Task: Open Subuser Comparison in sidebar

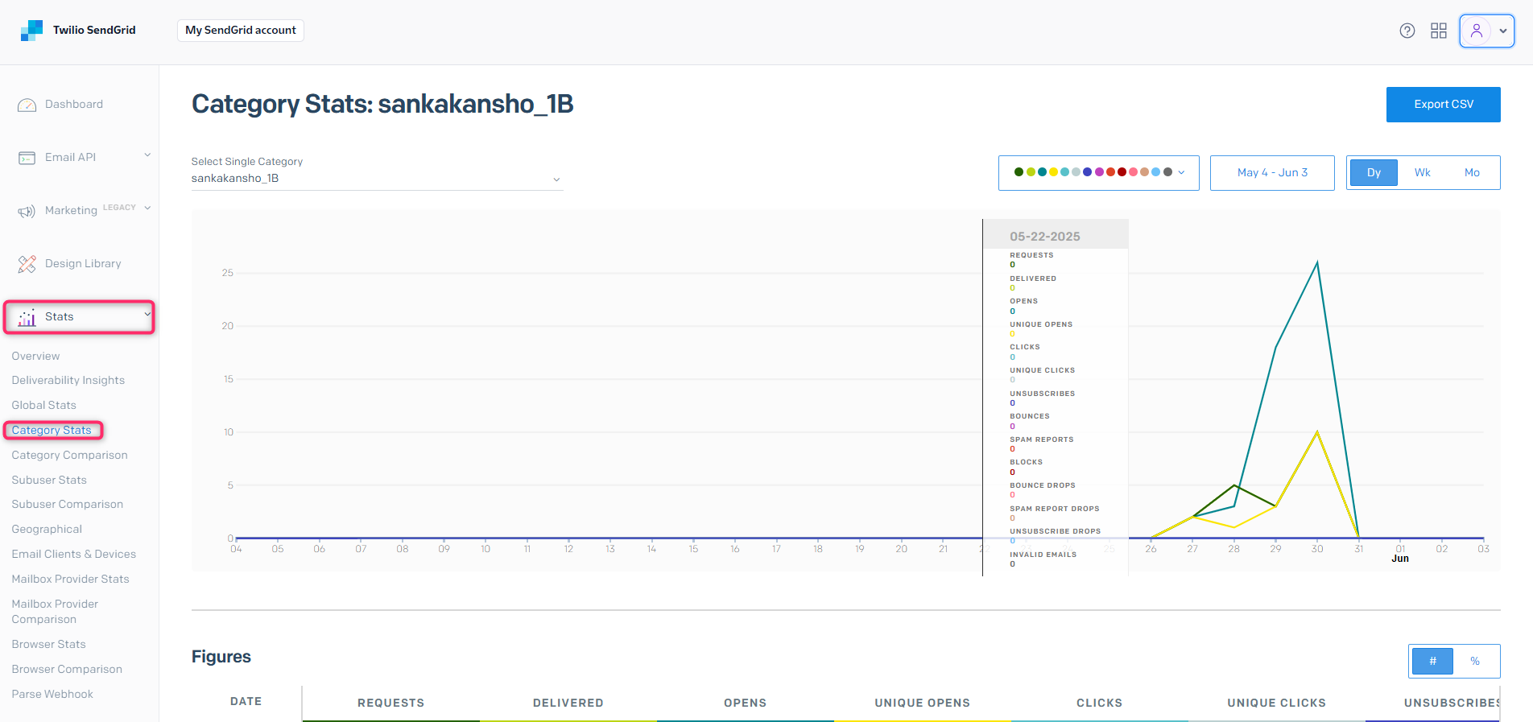Action: [x=68, y=505]
